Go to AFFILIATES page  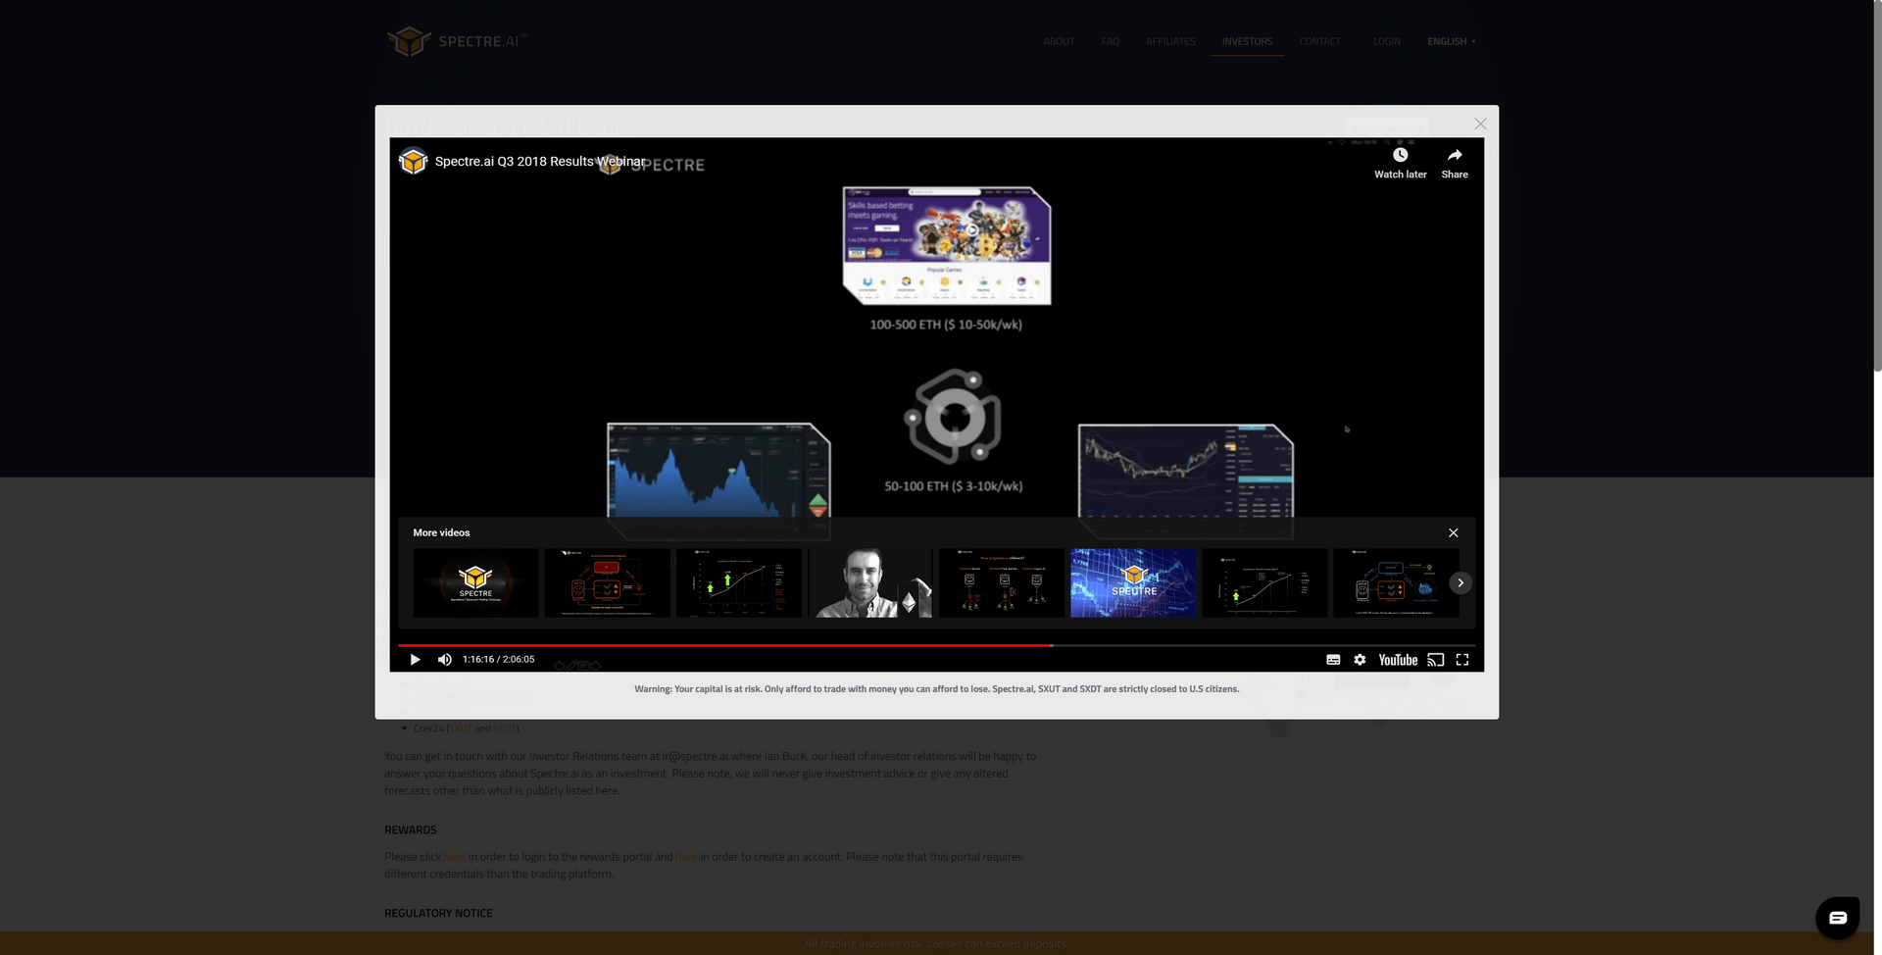(x=1170, y=41)
